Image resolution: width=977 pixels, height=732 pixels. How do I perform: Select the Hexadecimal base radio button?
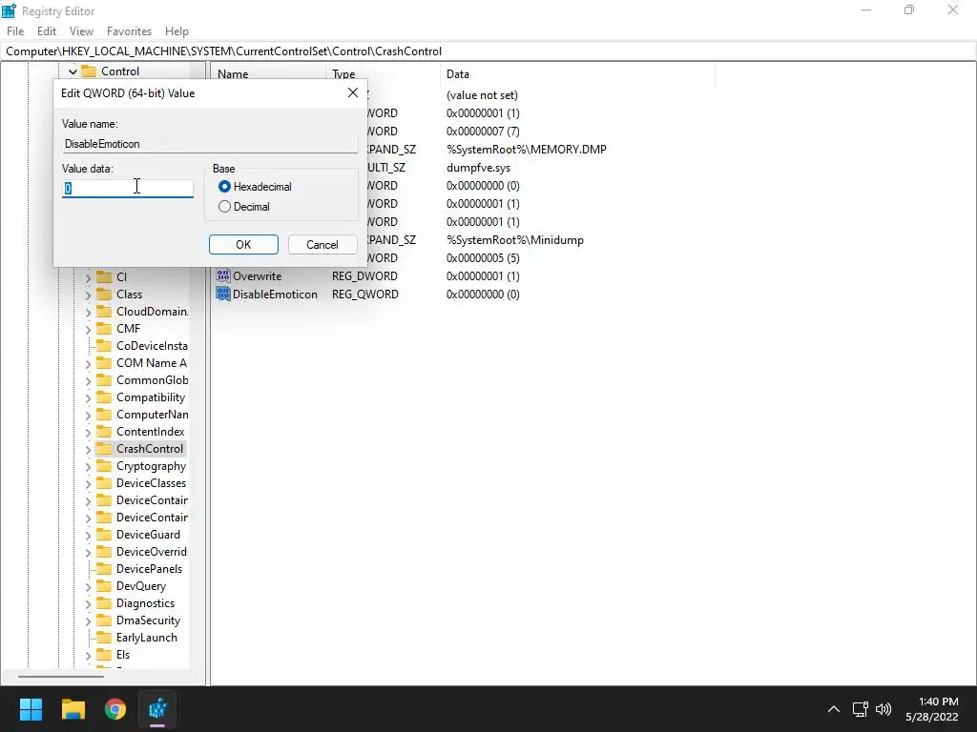pyautogui.click(x=224, y=187)
